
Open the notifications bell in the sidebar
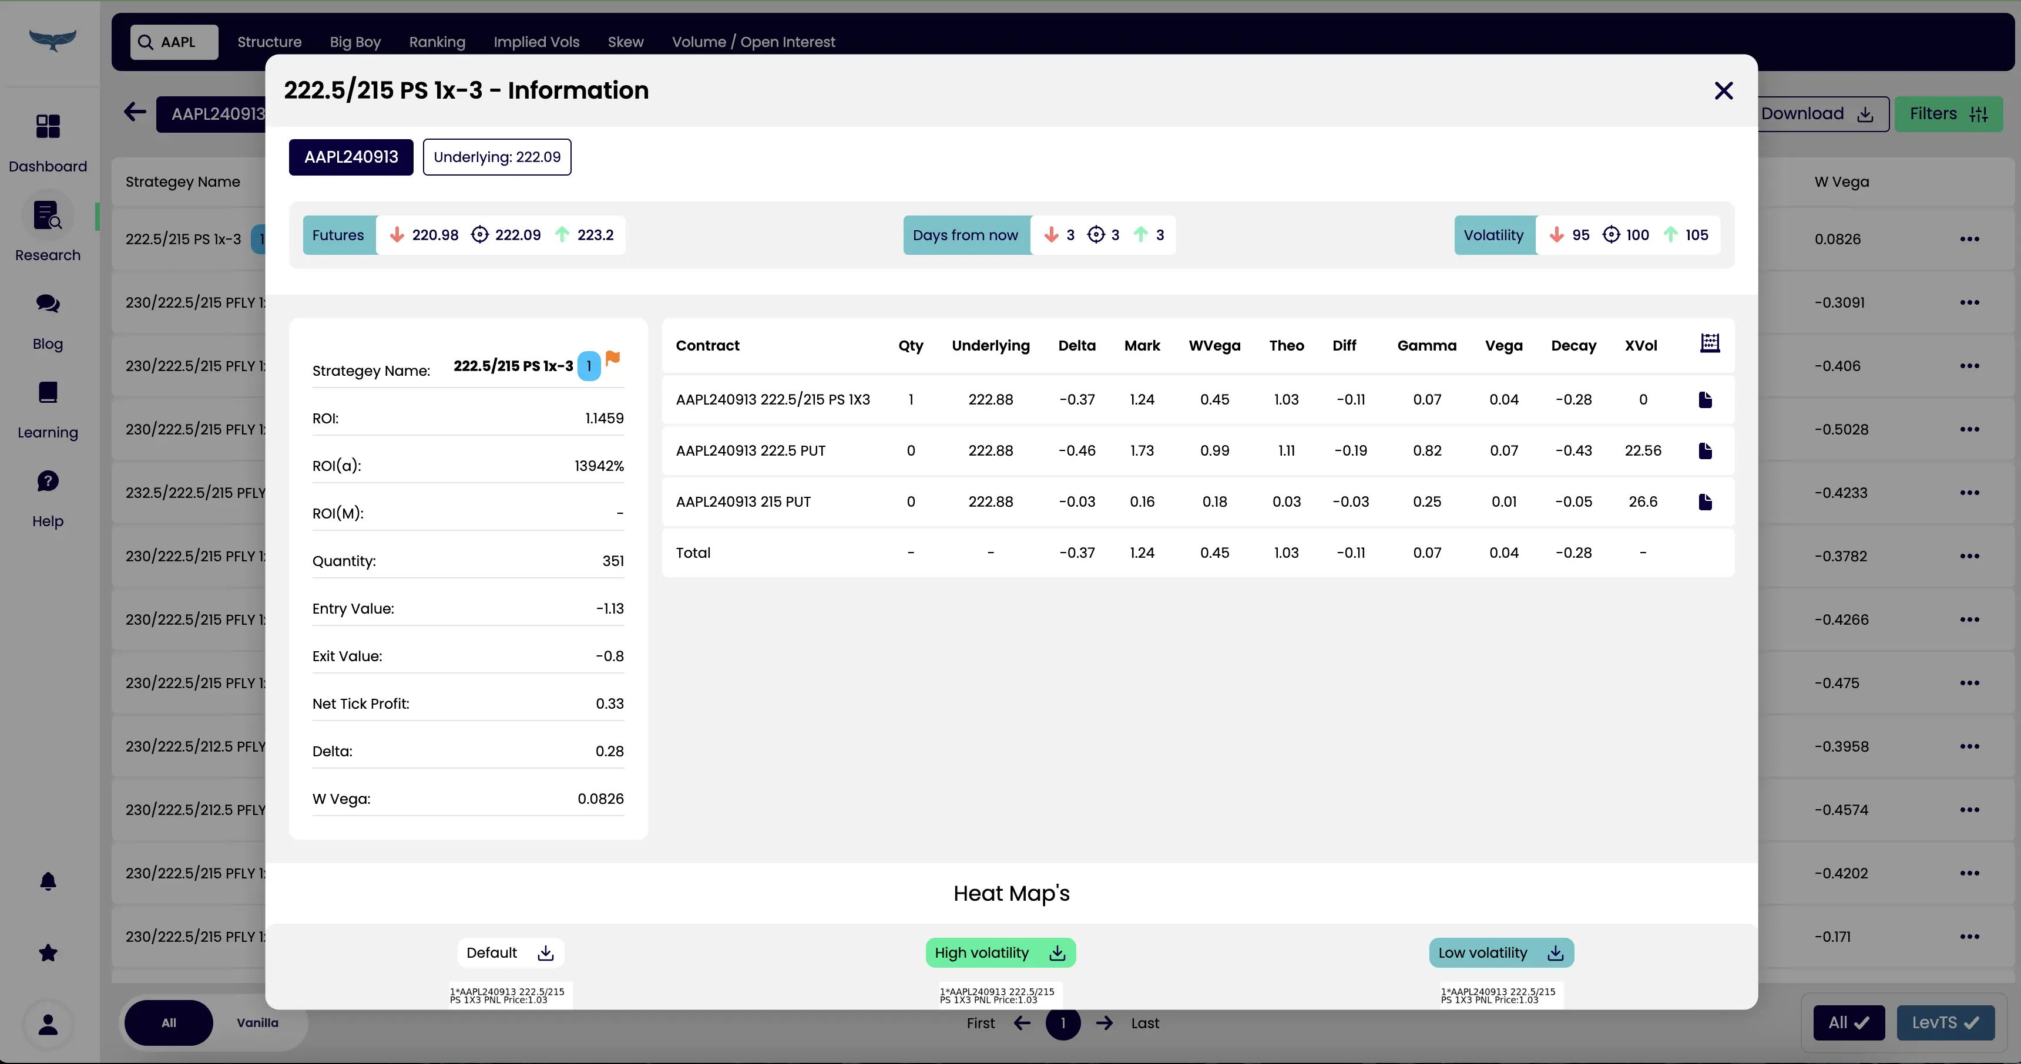tap(48, 881)
